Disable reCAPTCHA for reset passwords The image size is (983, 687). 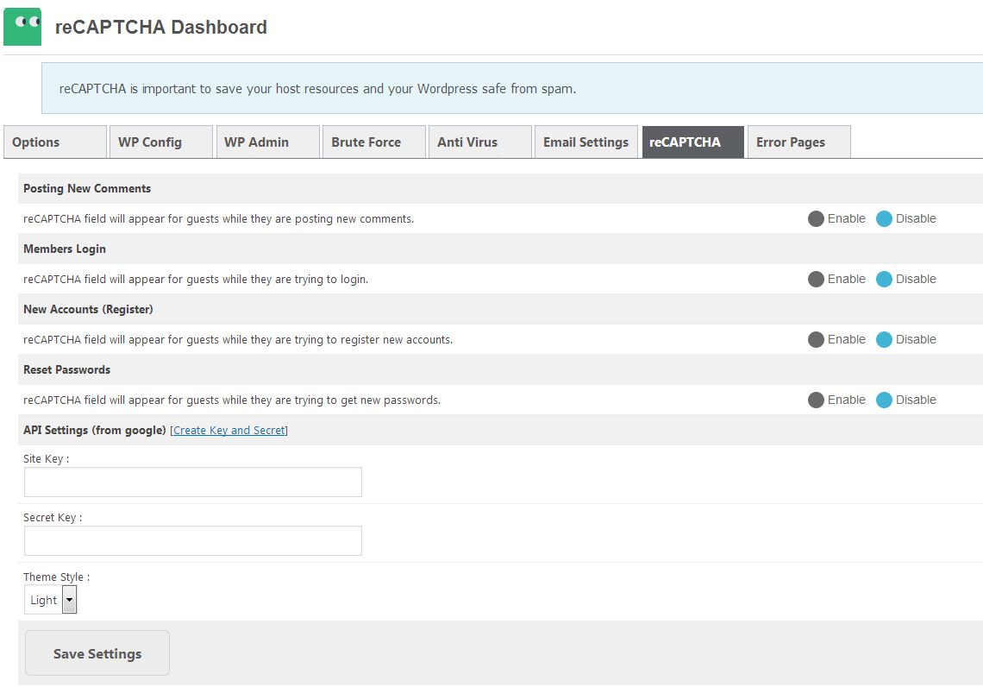click(x=884, y=400)
